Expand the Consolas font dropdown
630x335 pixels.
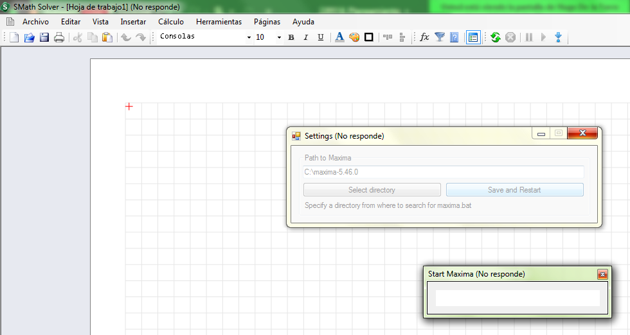coord(249,37)
